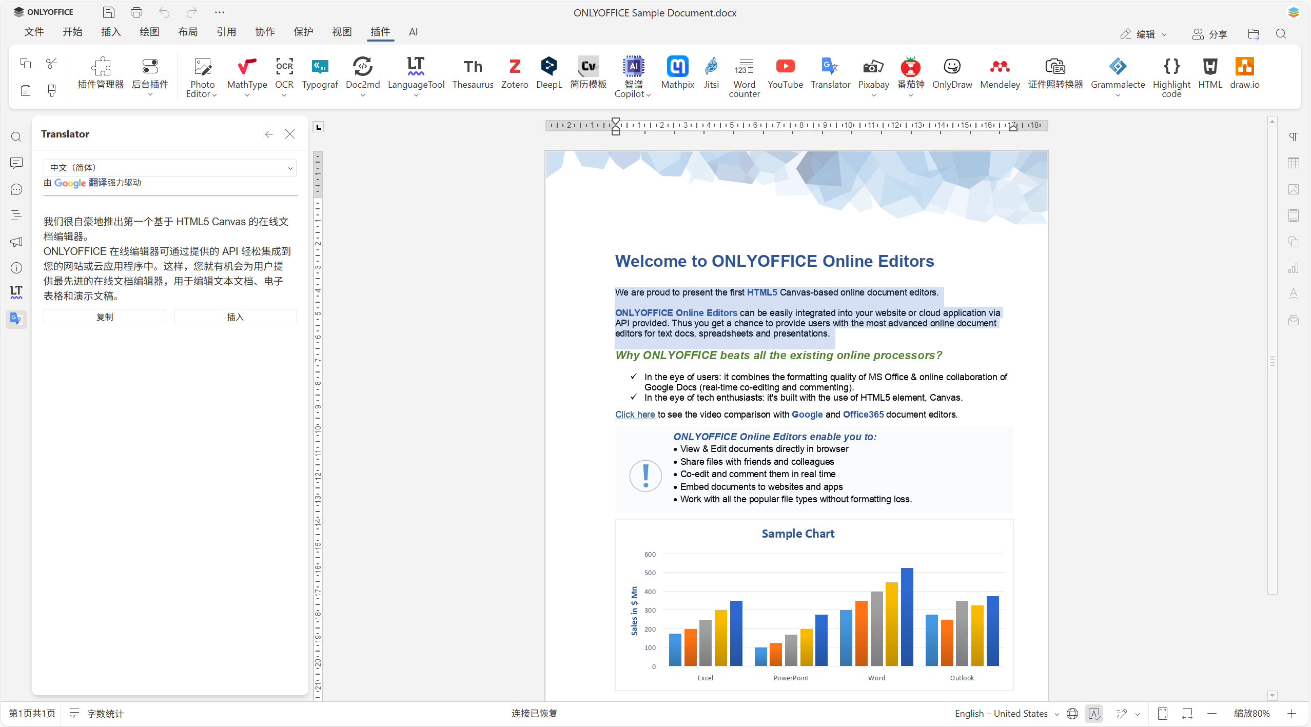The width and height of the screenshot is (1311, 727).
Task: Switch to the 协作 (Collaboration) tab
Action: (x=265, y=32)
